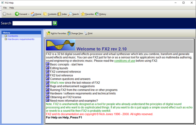Print the current help topic
Image resolution: width=196 pixels, height=125 pixels.
88,33
